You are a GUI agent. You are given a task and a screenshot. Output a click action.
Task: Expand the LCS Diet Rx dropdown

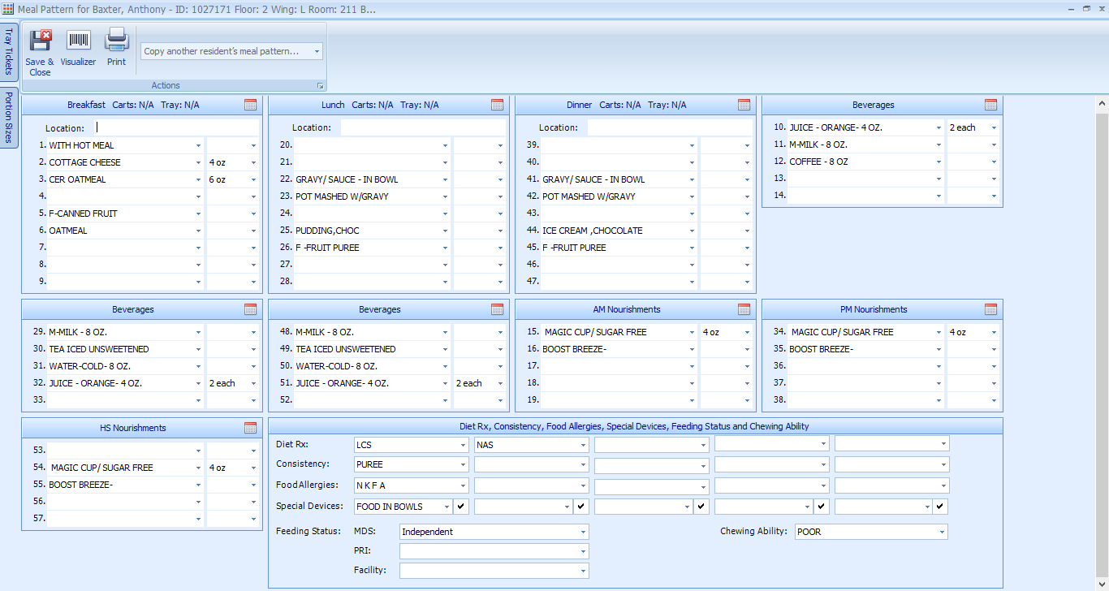click(x=463, y=445)
